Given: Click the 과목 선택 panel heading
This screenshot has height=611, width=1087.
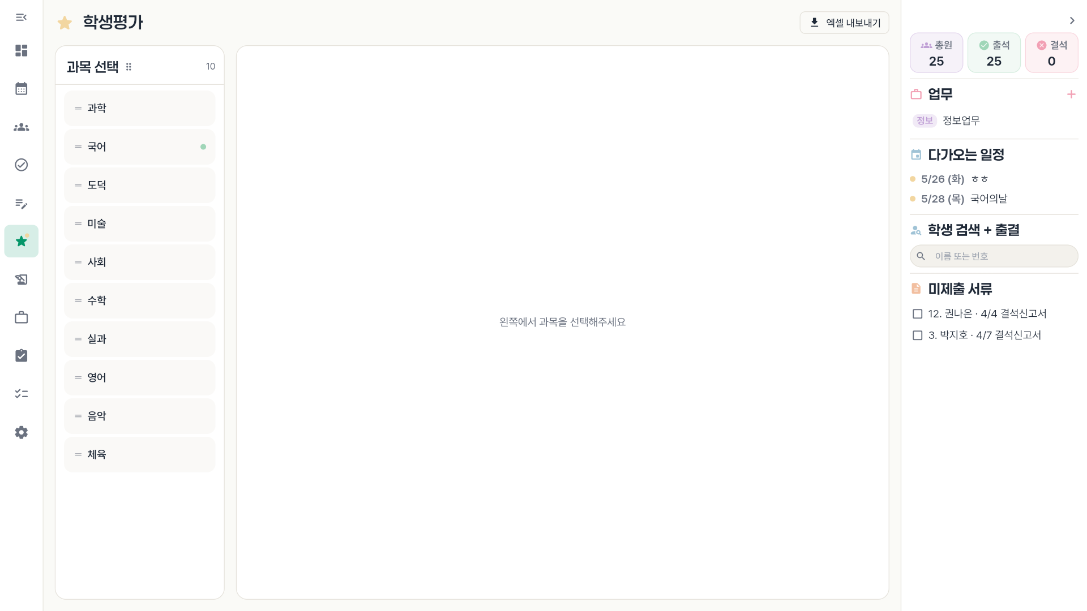Looking at the screenshot, I should [92, 67].
